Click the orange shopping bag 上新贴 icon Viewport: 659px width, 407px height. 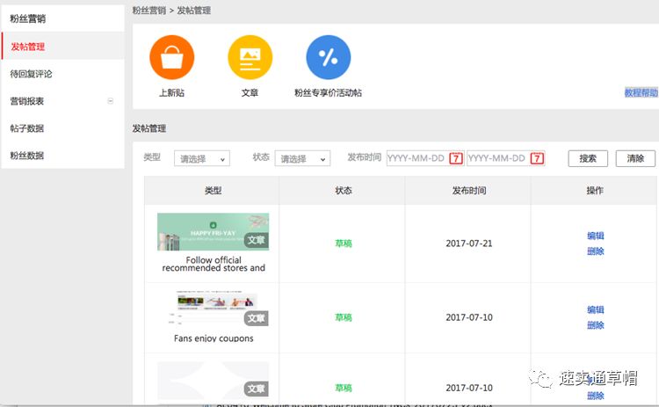[171, 57]
